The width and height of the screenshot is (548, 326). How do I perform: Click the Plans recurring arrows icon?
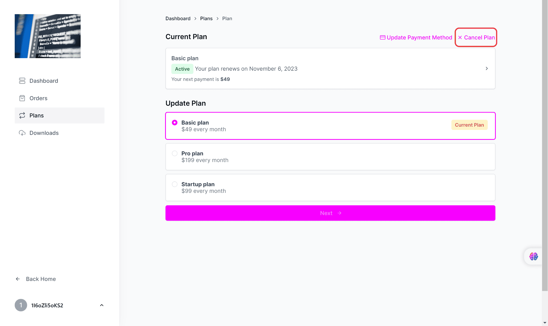click(x=22, y=115)
